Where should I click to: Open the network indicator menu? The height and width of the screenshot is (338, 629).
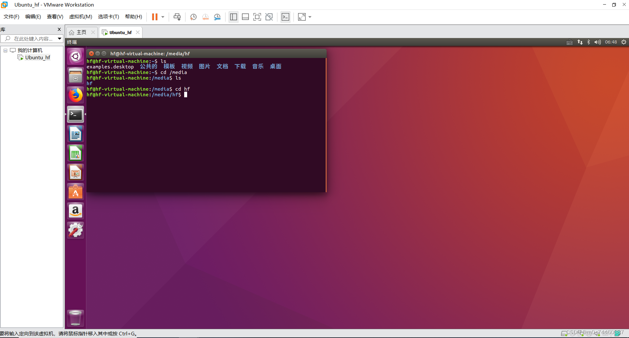point(580,42)
